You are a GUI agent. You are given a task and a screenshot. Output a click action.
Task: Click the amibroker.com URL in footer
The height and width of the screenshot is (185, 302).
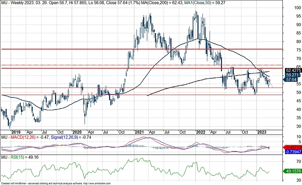(x=97, y=184)
